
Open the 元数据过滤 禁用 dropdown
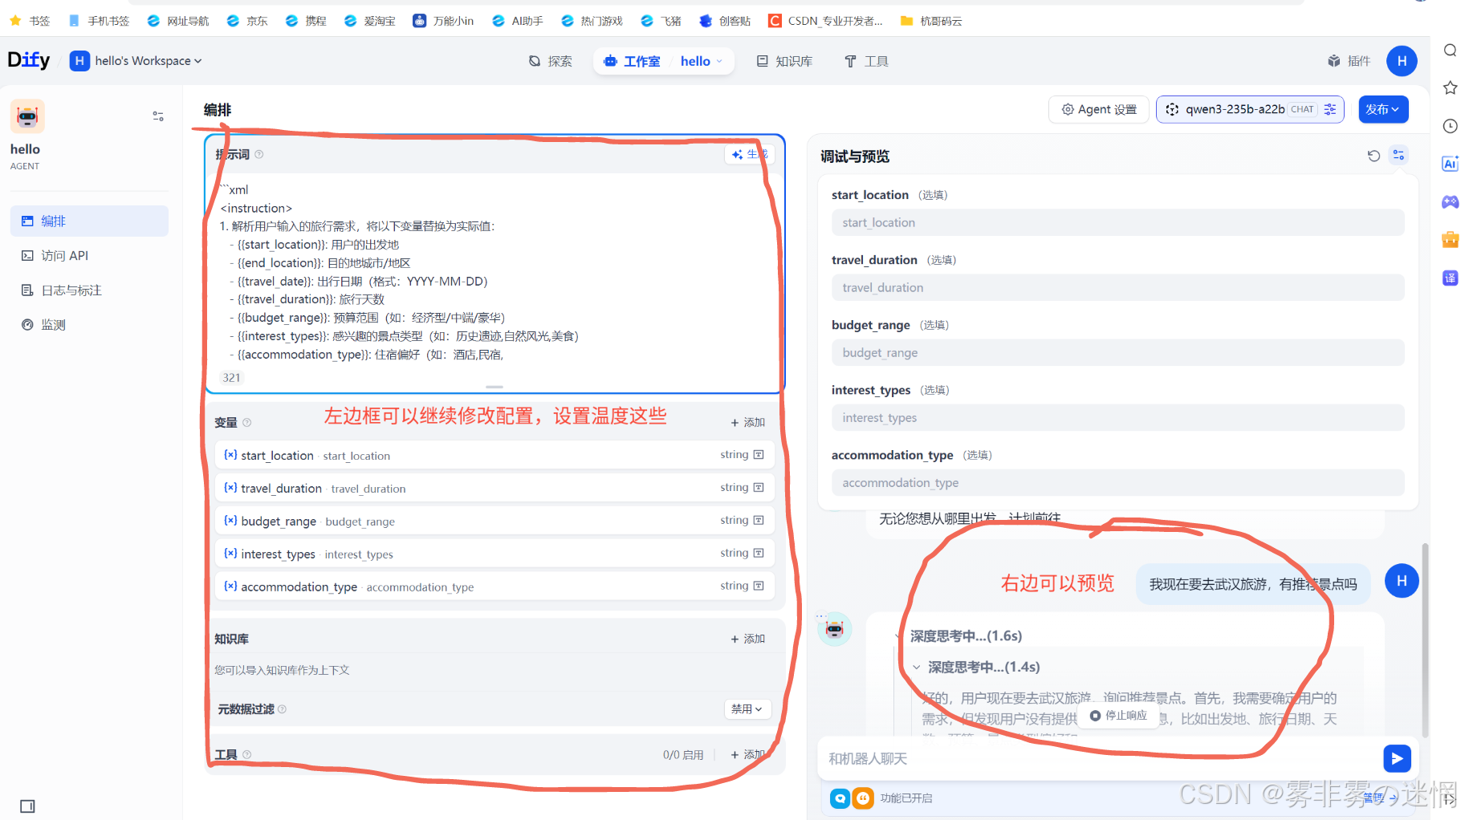[747, 708]
